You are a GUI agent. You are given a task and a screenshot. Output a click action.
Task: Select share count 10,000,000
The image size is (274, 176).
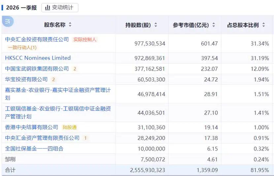tap(151, 149)
